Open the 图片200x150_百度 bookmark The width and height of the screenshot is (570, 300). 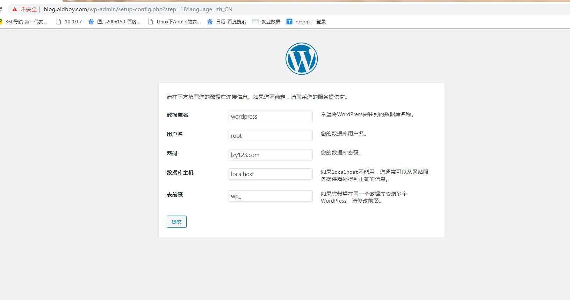click(115, 22)
